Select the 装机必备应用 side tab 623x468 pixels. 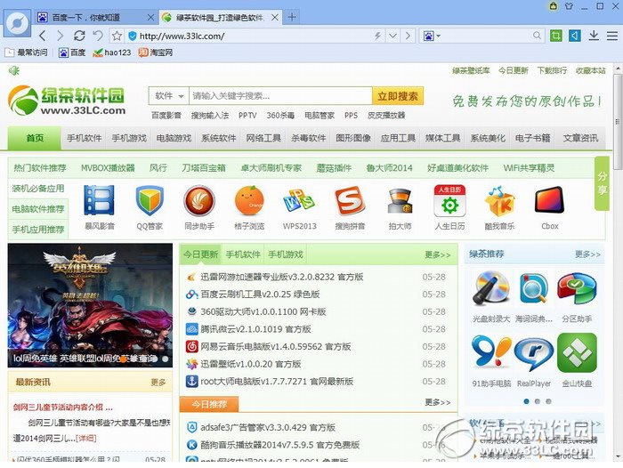38,189
